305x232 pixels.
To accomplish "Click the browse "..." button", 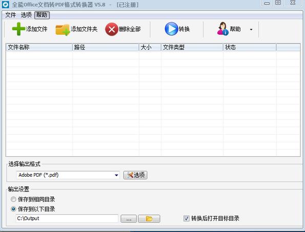I will (129, 219).
